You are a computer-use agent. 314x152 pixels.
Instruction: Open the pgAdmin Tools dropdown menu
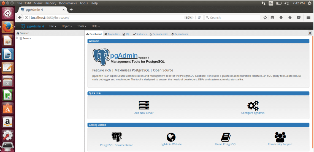click(82, 26)
